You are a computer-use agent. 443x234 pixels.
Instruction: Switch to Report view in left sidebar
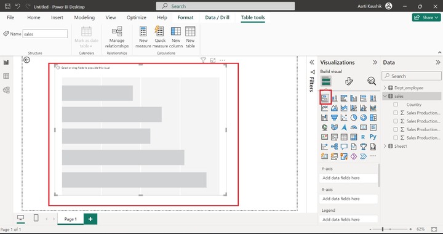6,62
